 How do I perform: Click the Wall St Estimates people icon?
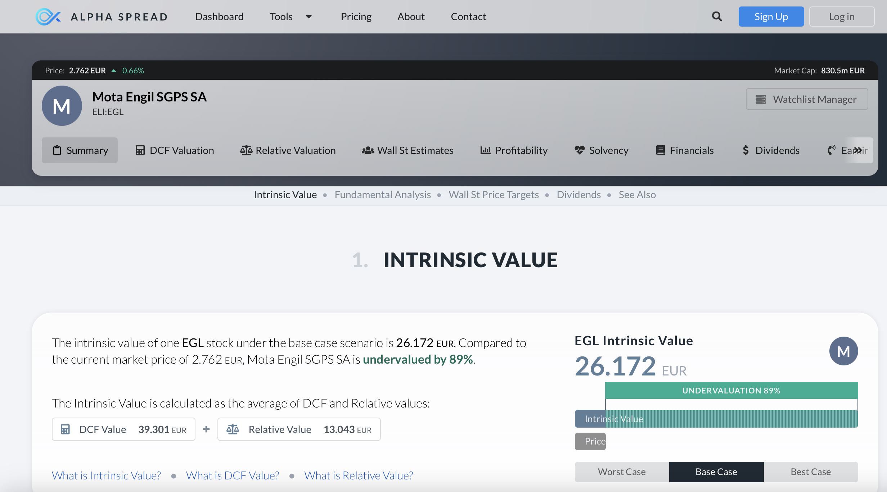pyautogui.click(x=368, y=150)
